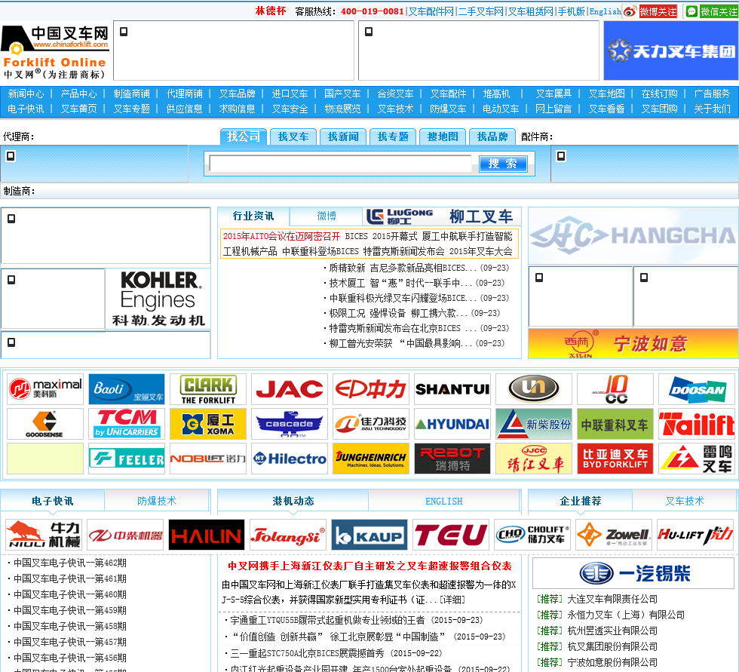
Task: Switch to the 叉车技术 tab beside 企业推荐
Action: 685,501
